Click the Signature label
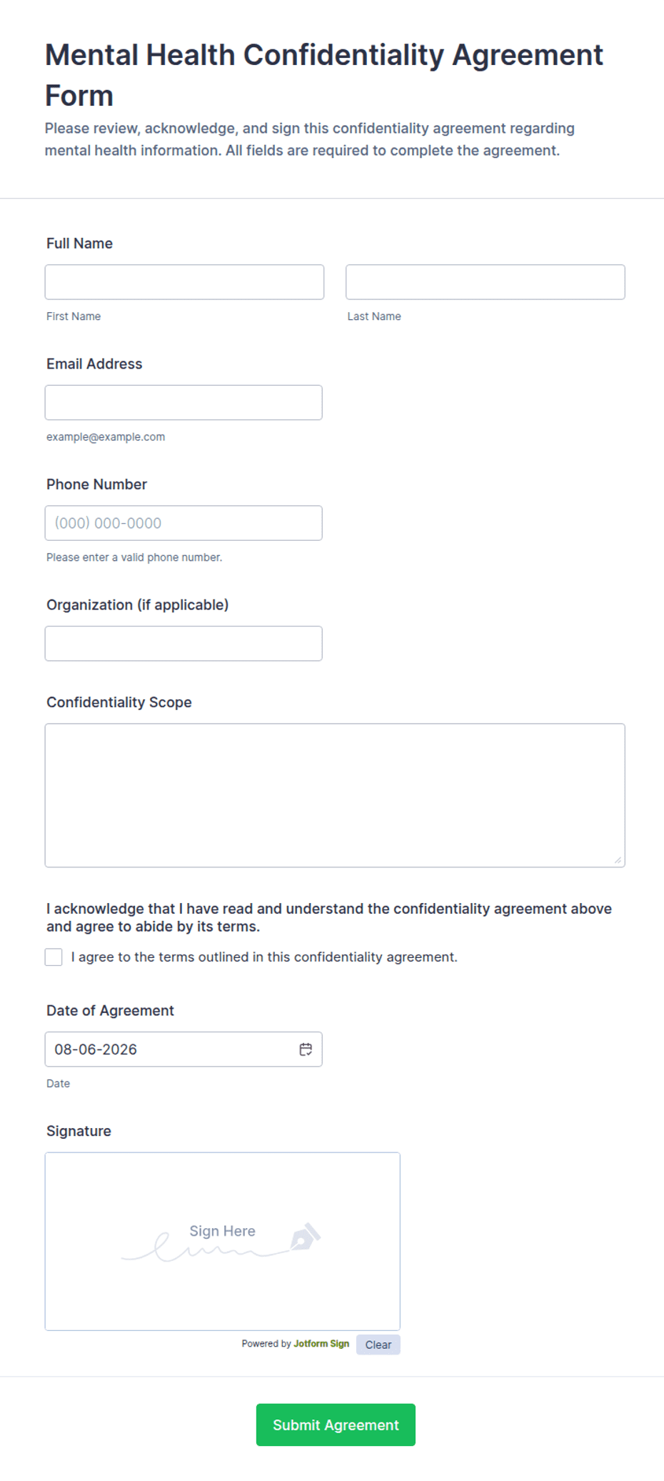 click(79, 1131)
